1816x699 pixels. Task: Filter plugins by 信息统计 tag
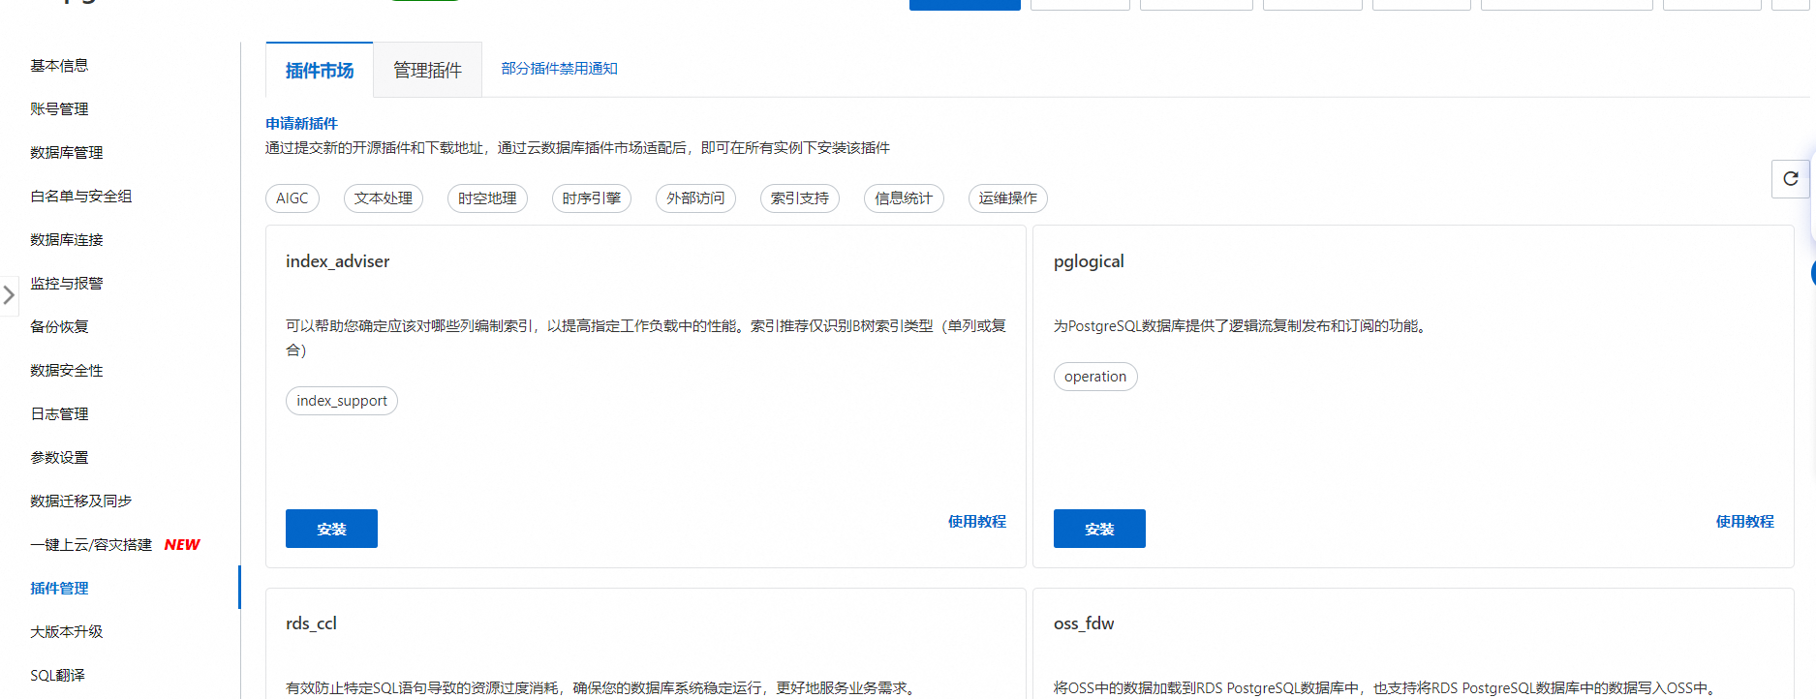(904, 198)
